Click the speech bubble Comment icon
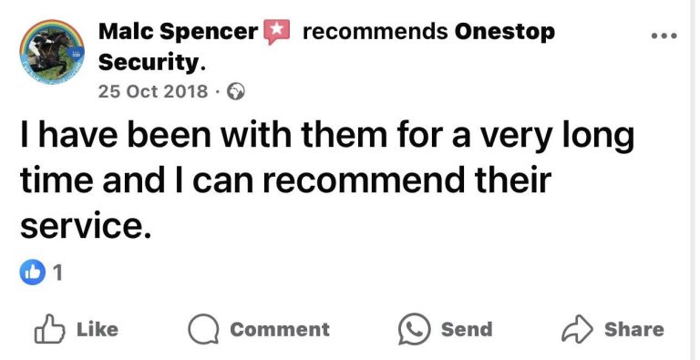700x360 pixels. 203,330
